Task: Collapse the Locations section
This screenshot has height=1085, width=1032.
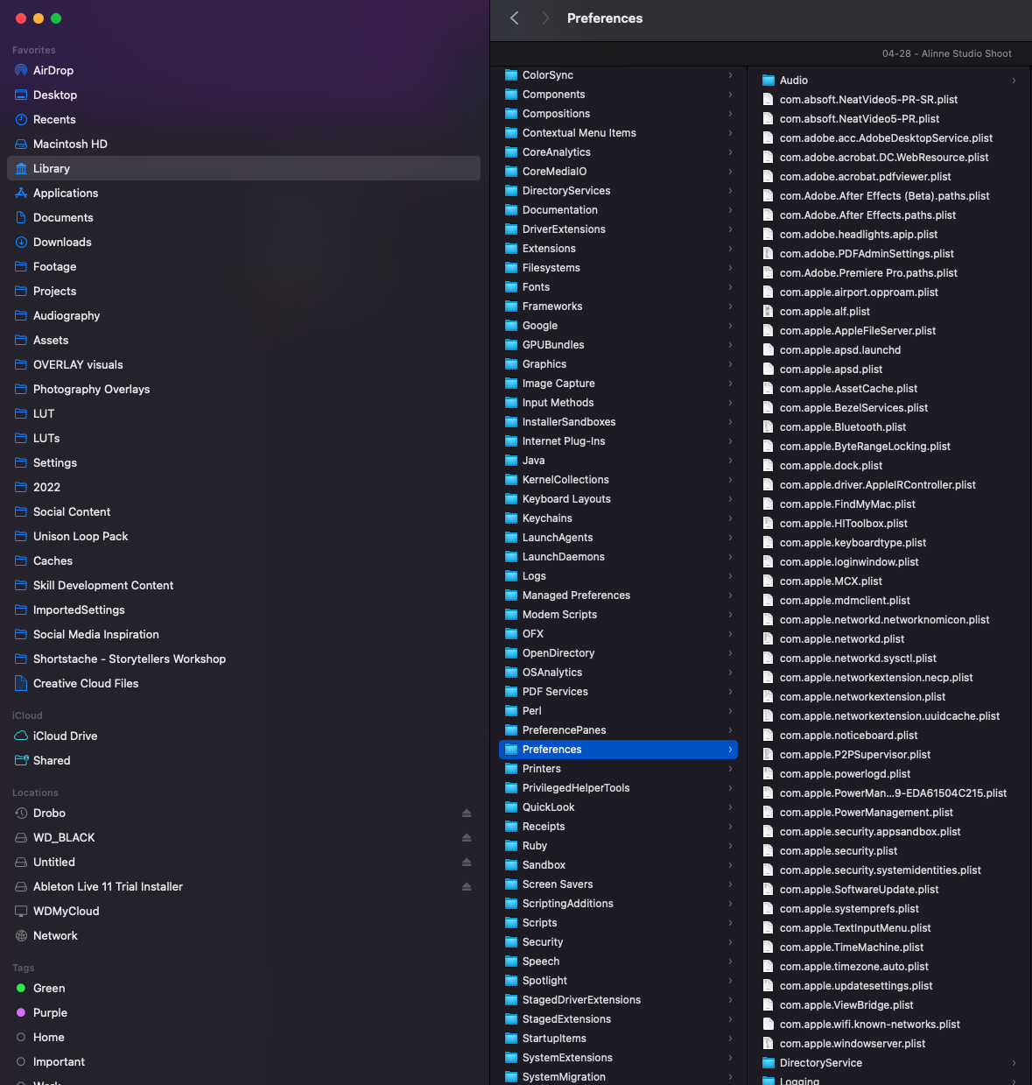Action: [35, 792]
